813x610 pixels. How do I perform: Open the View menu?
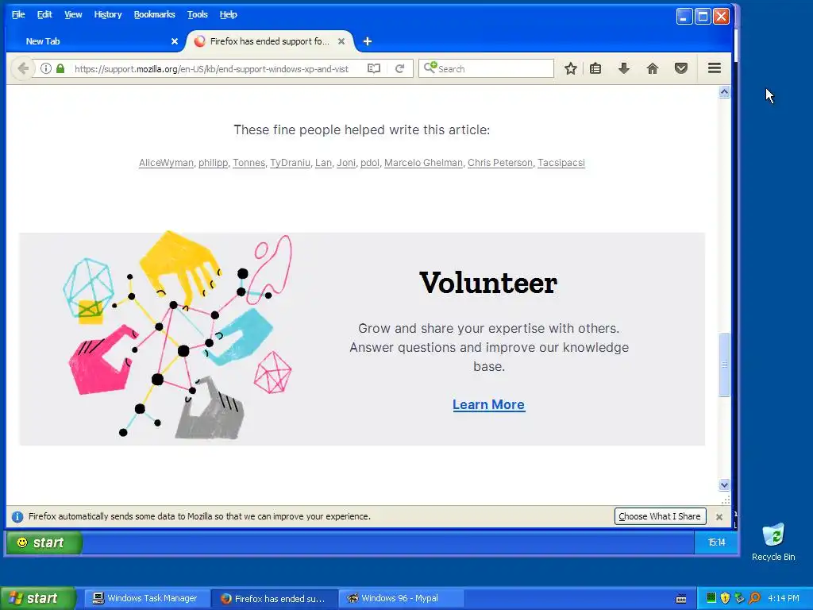(x=73, y=14)
